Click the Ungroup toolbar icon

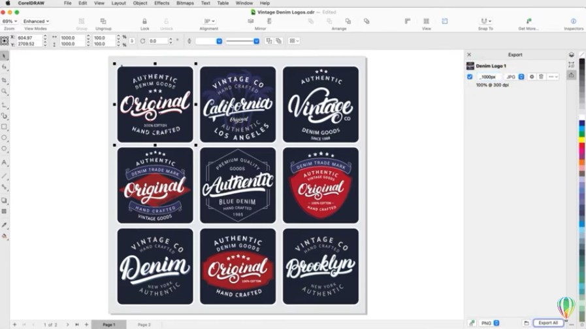[x=103, y=22]
